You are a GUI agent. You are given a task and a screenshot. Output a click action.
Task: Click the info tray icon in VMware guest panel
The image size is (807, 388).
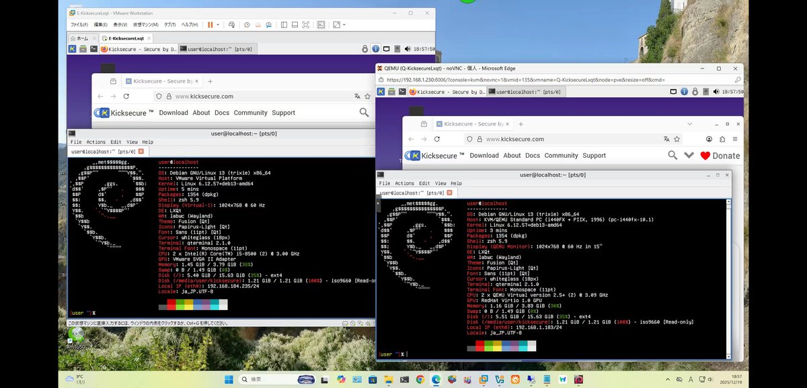[x=375, y=49]
